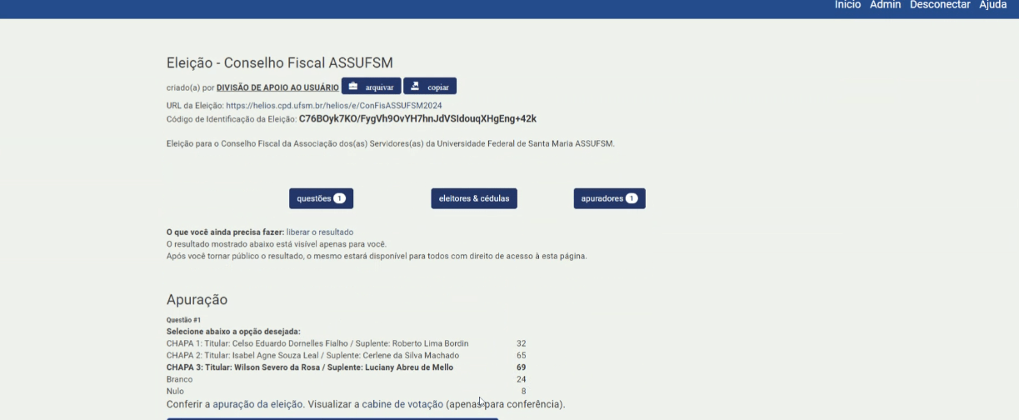Image resolution: width=1019 pixels, height=420 pixels.
Task: Click the stamp icon on the copiar button
Action: point(415,87)
